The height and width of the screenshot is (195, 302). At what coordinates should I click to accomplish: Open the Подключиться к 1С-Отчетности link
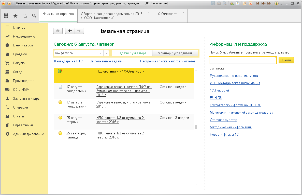click(120, 72)
